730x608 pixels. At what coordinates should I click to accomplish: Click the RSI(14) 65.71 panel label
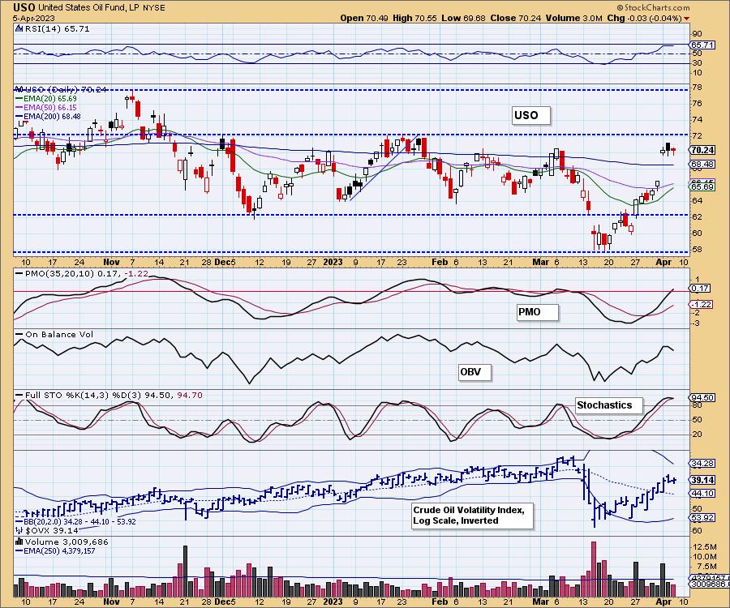[x=56, y=29]
